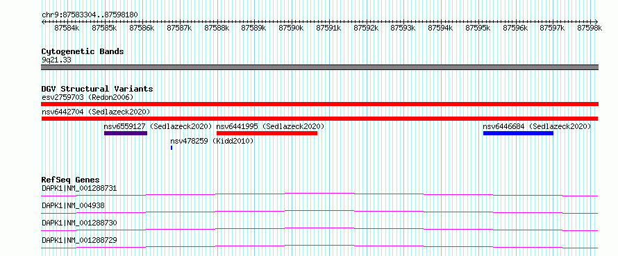This screenshot has height=256, width=618.
Task: Select the magenta DAPK1|NM_001288729 gene line
Action: (319, 246)
